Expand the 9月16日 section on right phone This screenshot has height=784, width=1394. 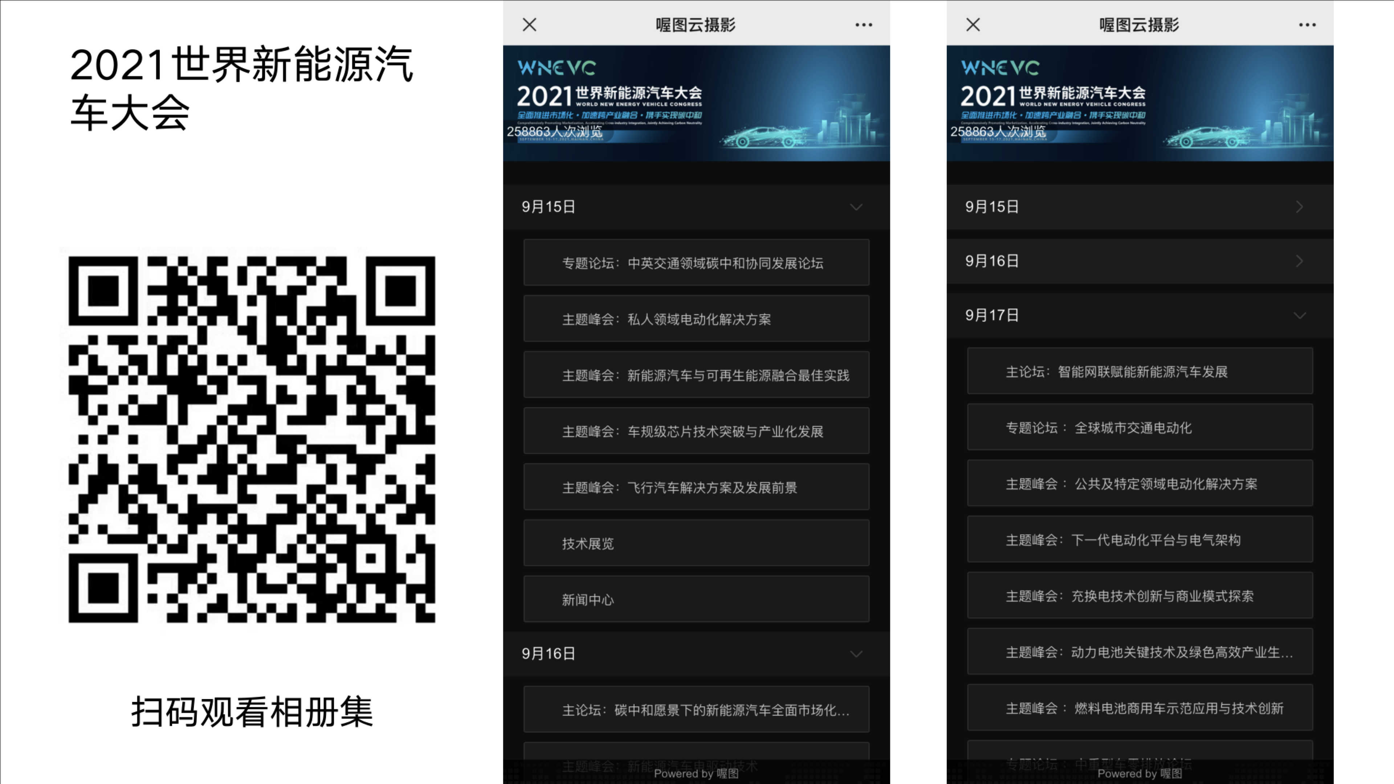click(1140, 261)
